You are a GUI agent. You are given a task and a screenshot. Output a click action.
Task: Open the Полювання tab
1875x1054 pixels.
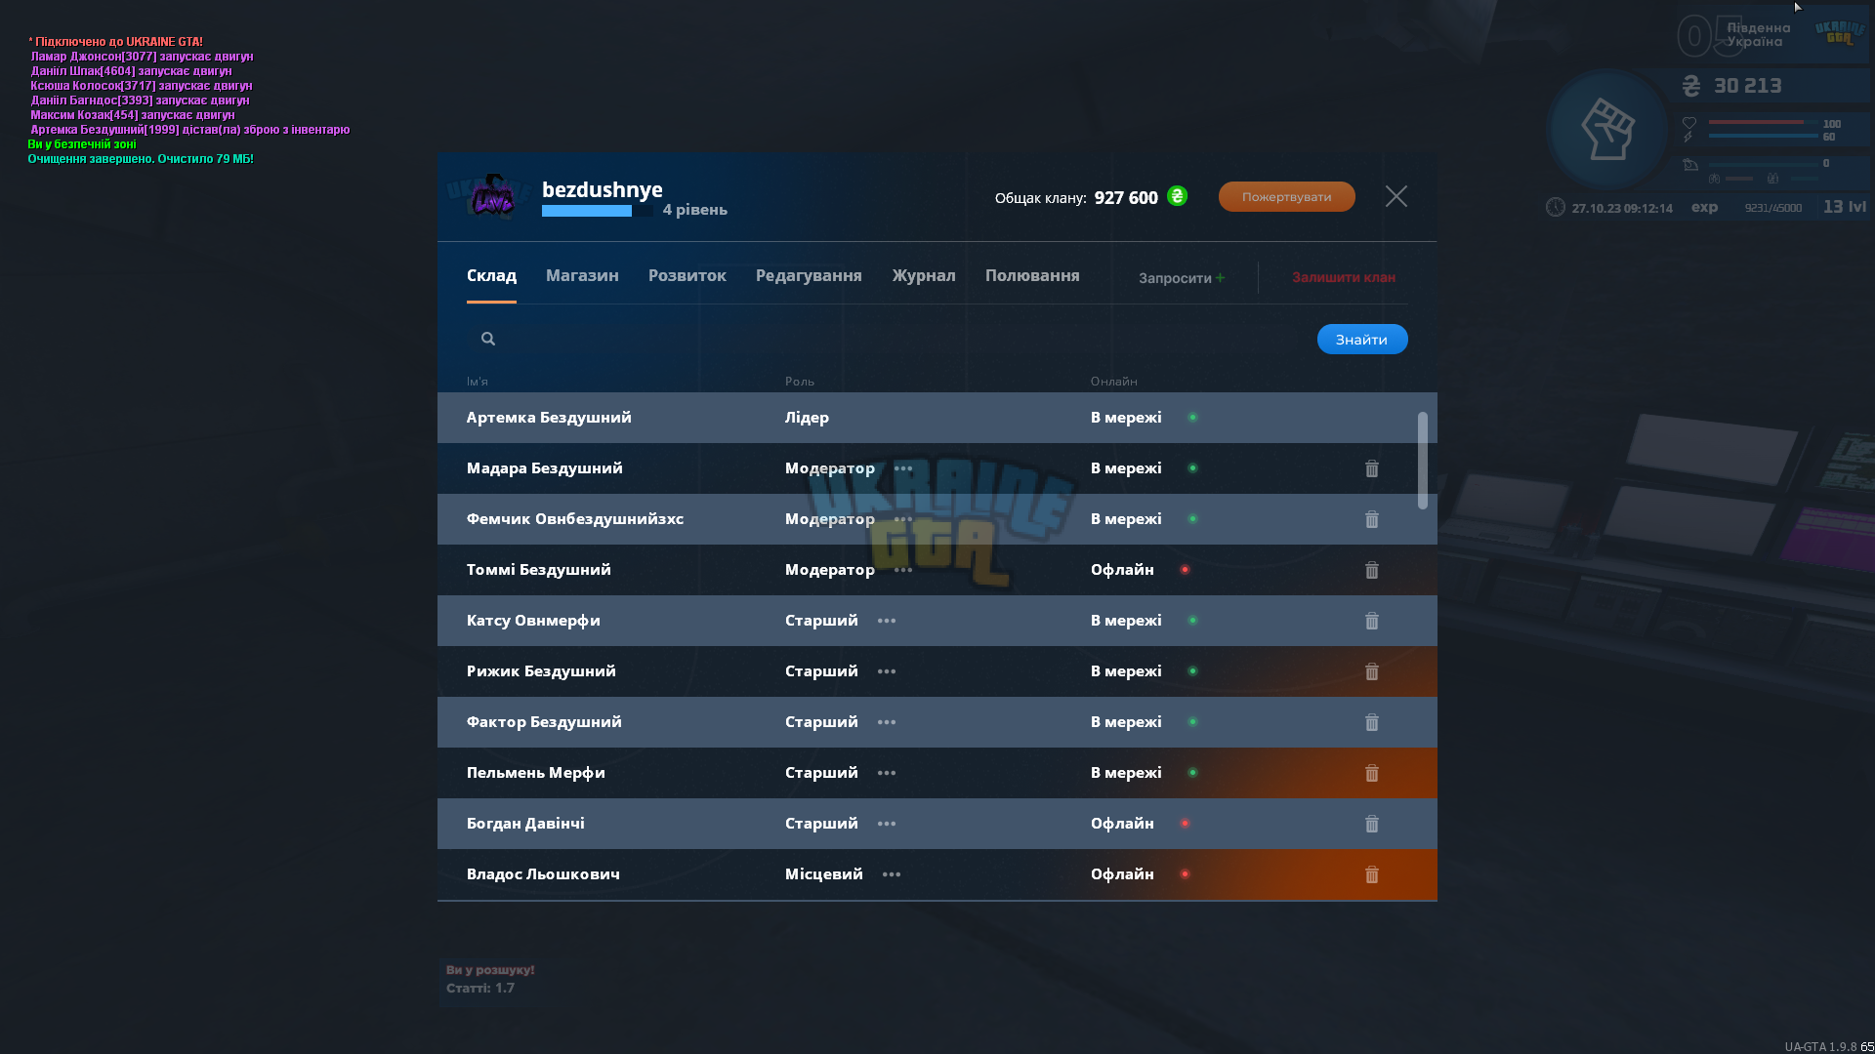(x=1032, y=275)
